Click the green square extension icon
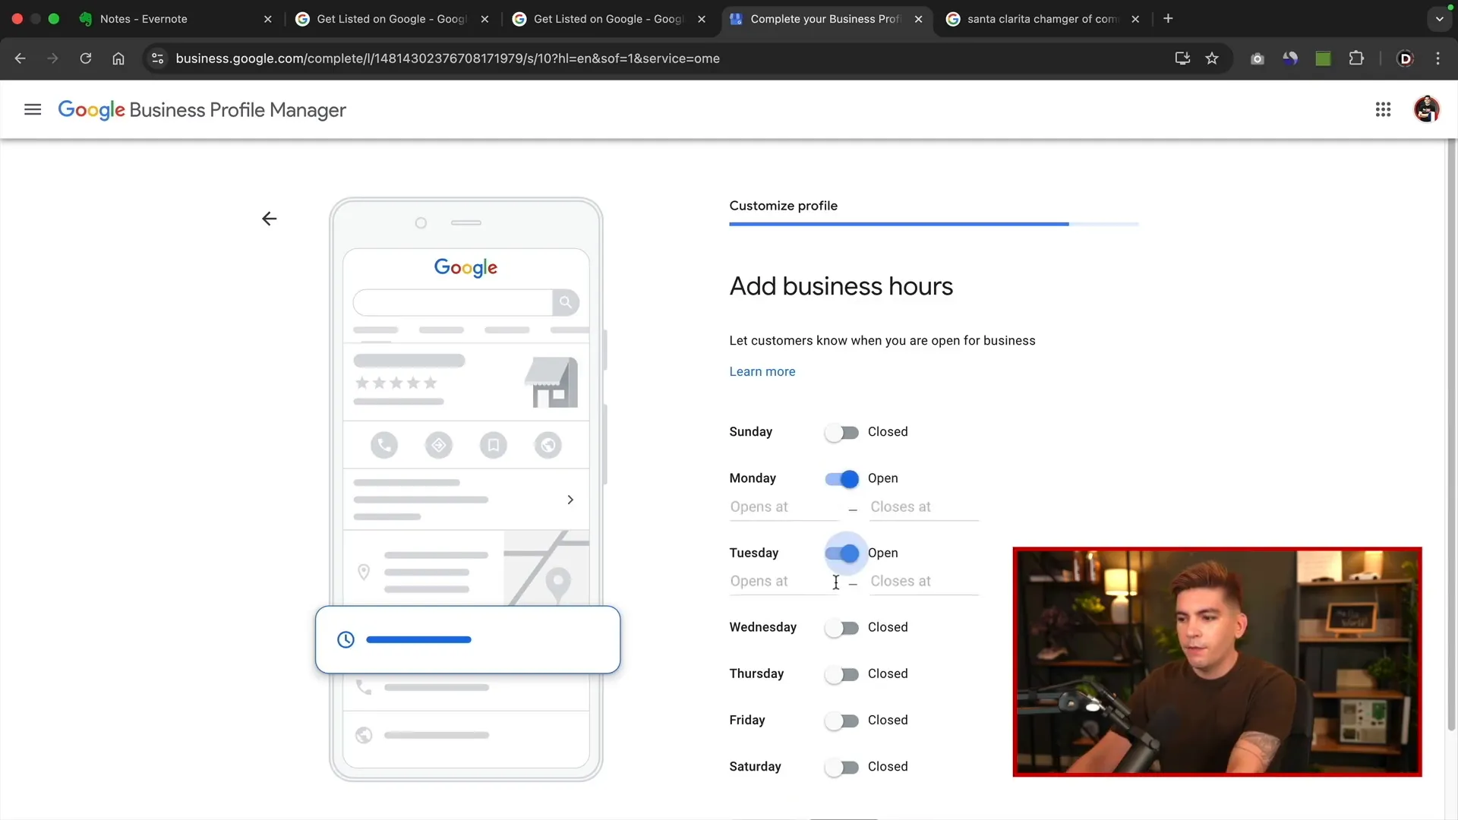The height and width of the screenshot is (820, 1458). point(1323,58)
